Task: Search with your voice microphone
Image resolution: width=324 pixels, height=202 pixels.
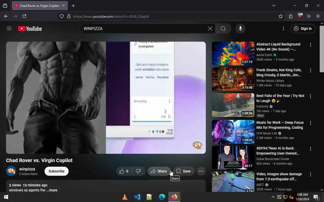Action: coord(240,29)
